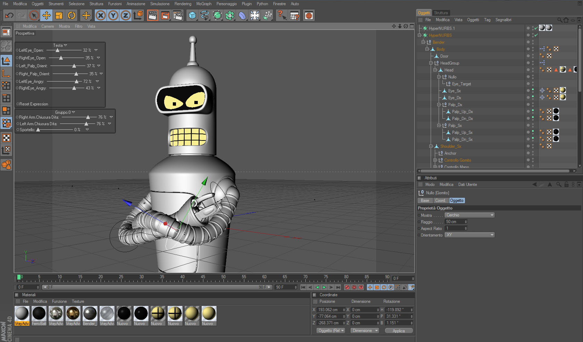Open Texture menu in Materials panel
This screenshot has width=583, height=342.
(x=78, y=301)
